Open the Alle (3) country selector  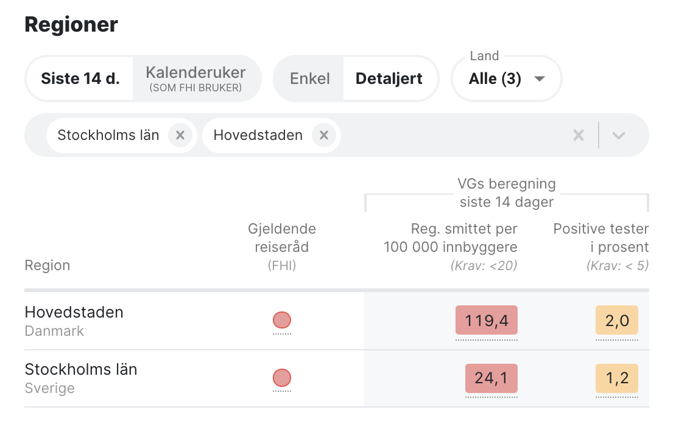tap(495, 79)
